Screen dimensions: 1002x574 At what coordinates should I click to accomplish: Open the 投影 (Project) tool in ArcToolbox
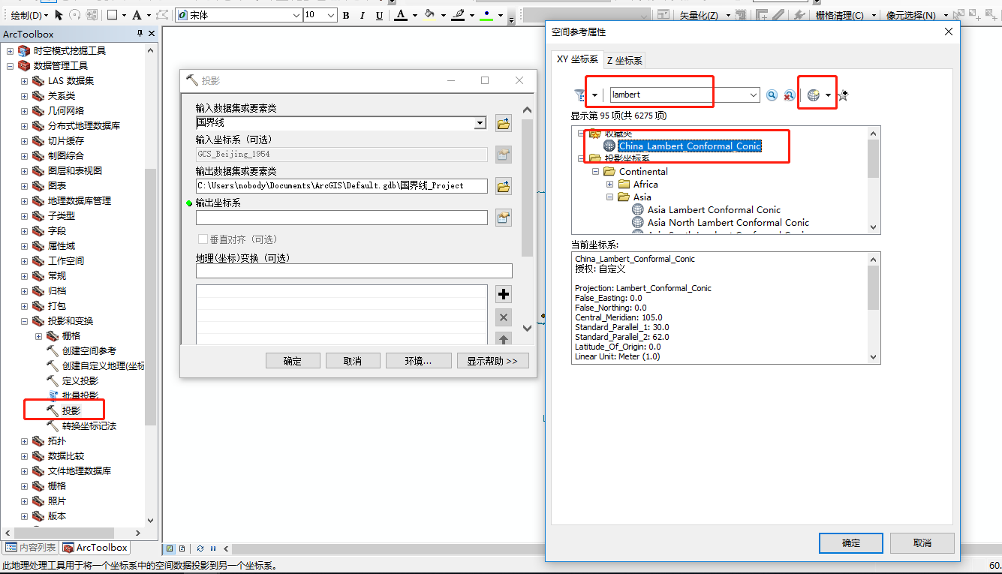(x=71, y=410)
